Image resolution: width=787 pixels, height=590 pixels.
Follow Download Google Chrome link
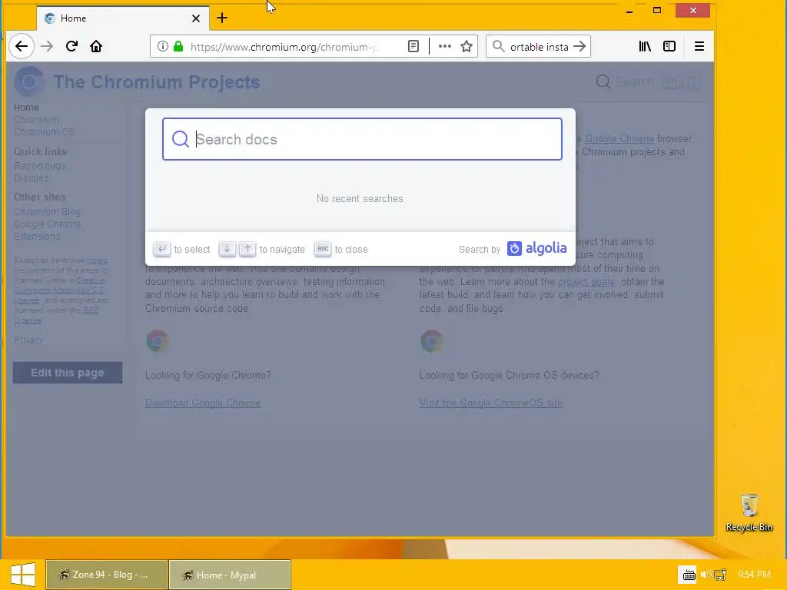[203, 403]
